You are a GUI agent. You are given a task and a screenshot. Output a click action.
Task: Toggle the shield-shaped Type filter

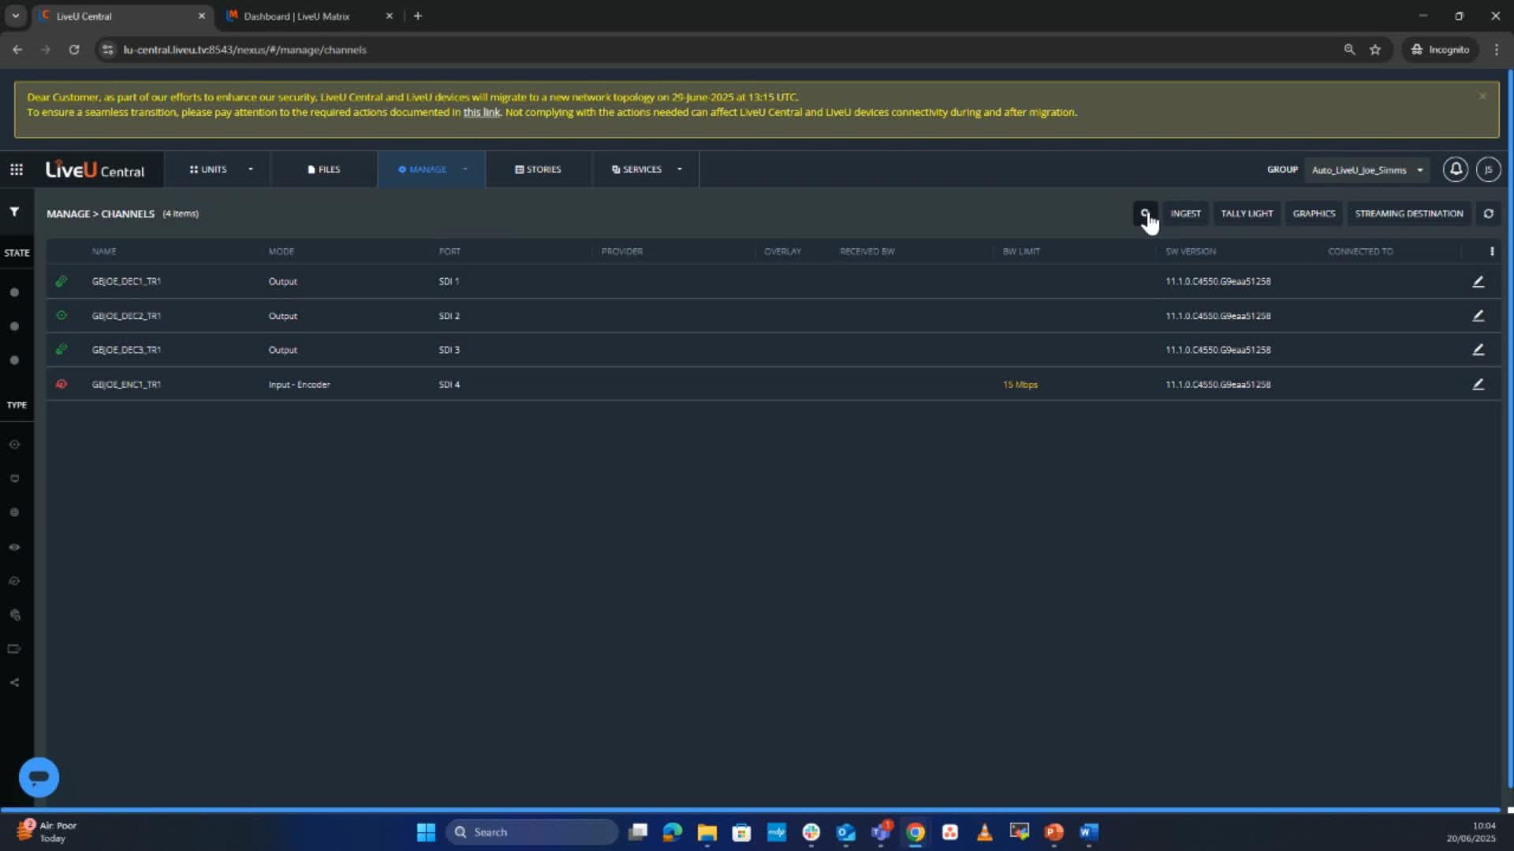pos(14,478)
